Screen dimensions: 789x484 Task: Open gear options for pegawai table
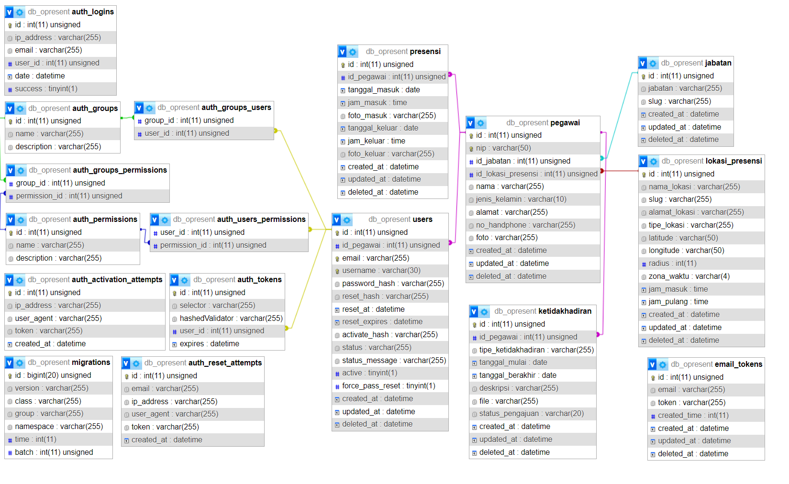pos(481,123)
